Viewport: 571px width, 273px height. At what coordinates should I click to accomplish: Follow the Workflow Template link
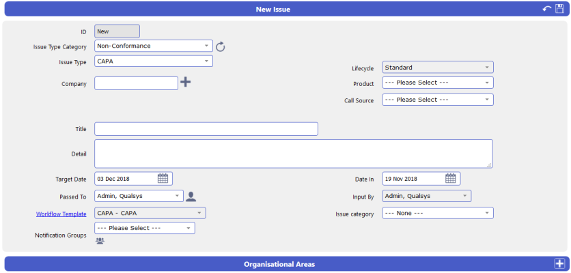[x=61, y=214]
